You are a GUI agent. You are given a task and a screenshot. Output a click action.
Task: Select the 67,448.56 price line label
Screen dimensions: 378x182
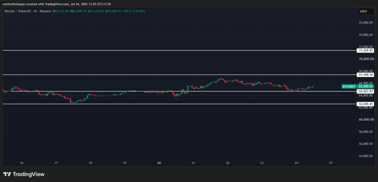coord(365,75)
